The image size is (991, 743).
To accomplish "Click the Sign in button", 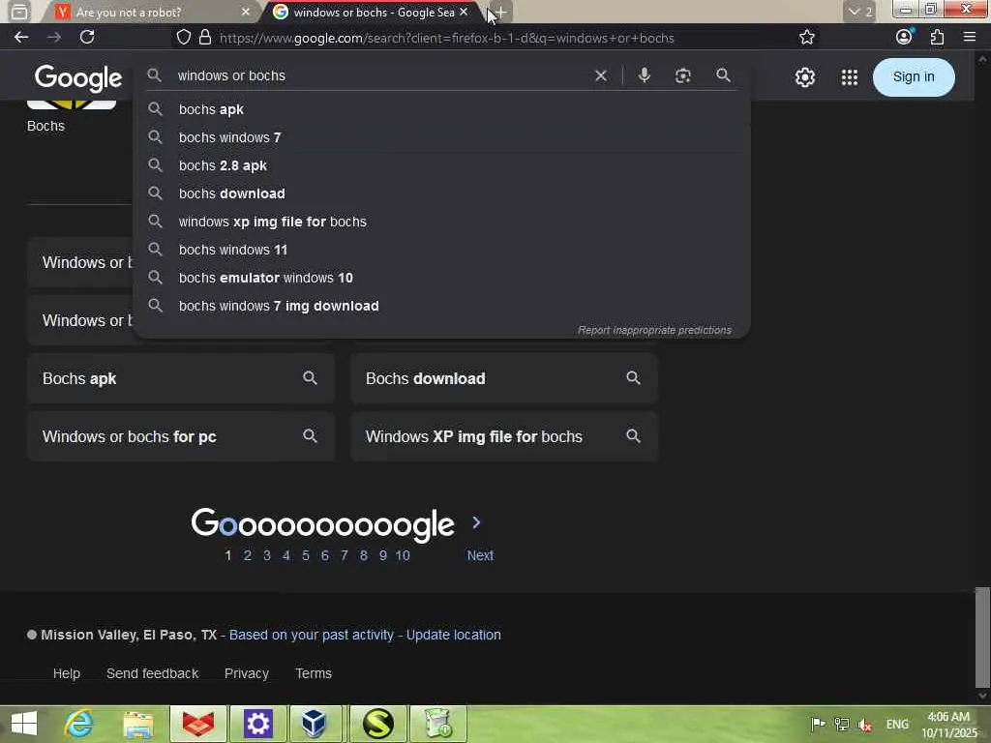I will [x=914, y=77].
